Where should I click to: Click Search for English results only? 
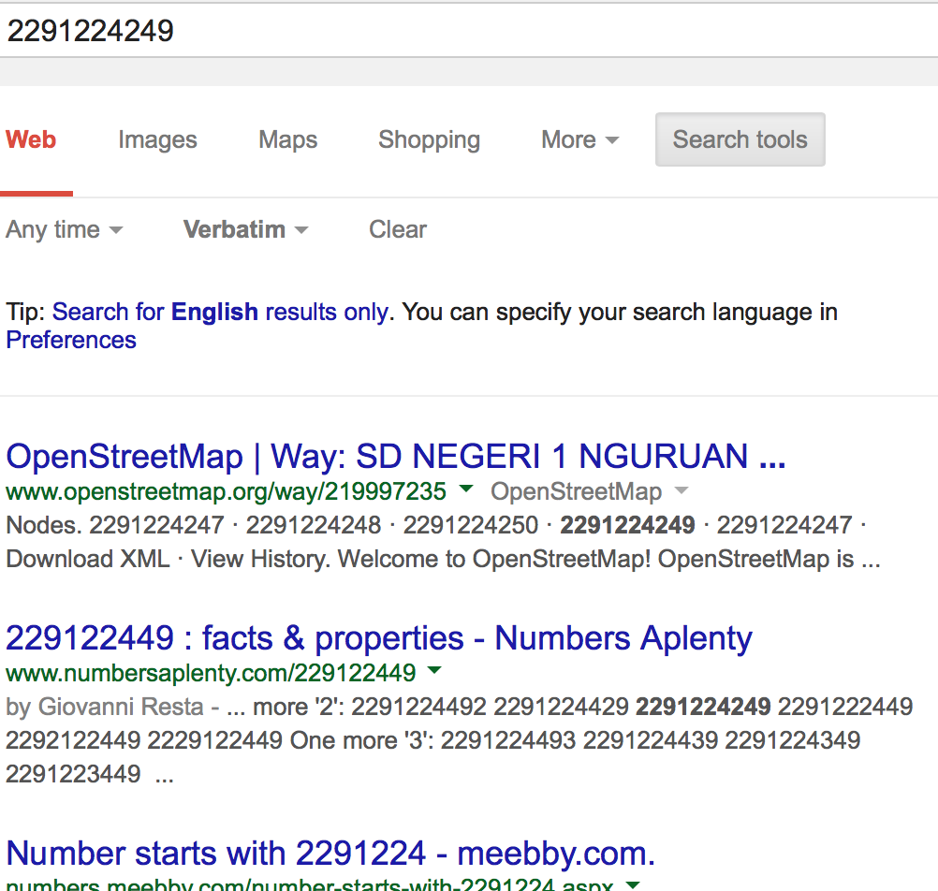(x=220, y=312)
